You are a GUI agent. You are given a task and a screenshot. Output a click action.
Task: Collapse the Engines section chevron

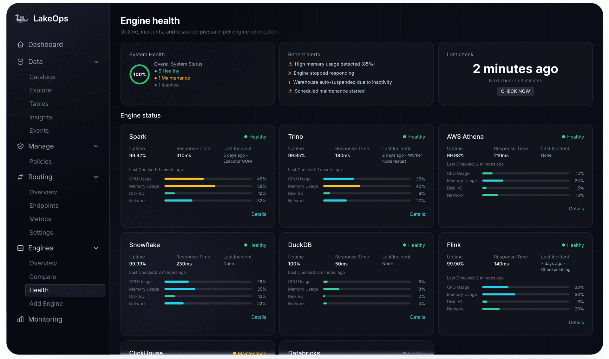coord(96,248)
